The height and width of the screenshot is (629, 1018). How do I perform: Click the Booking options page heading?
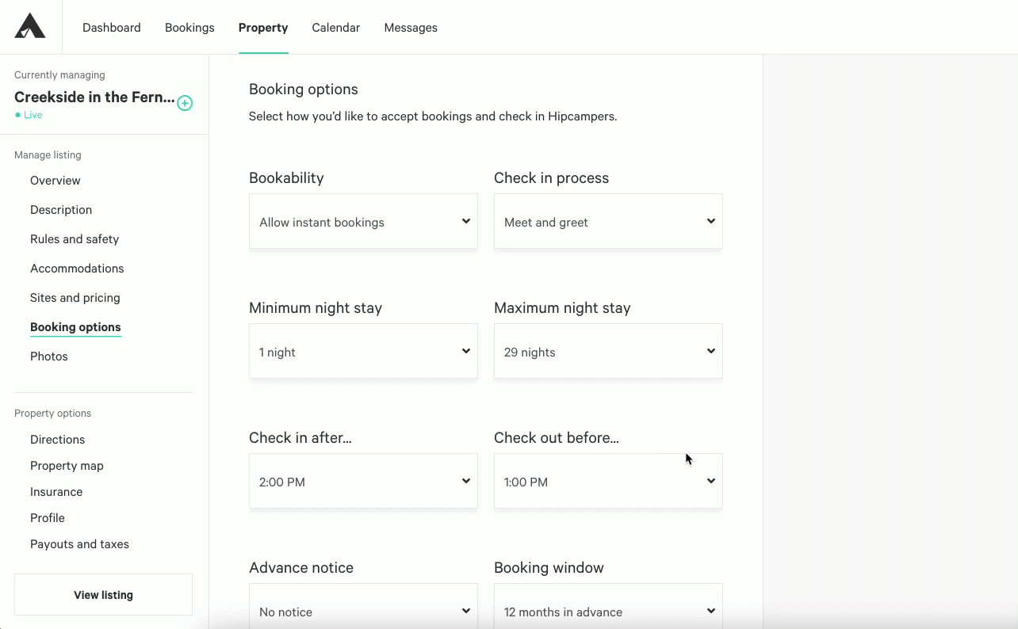(x=304, y=90)
